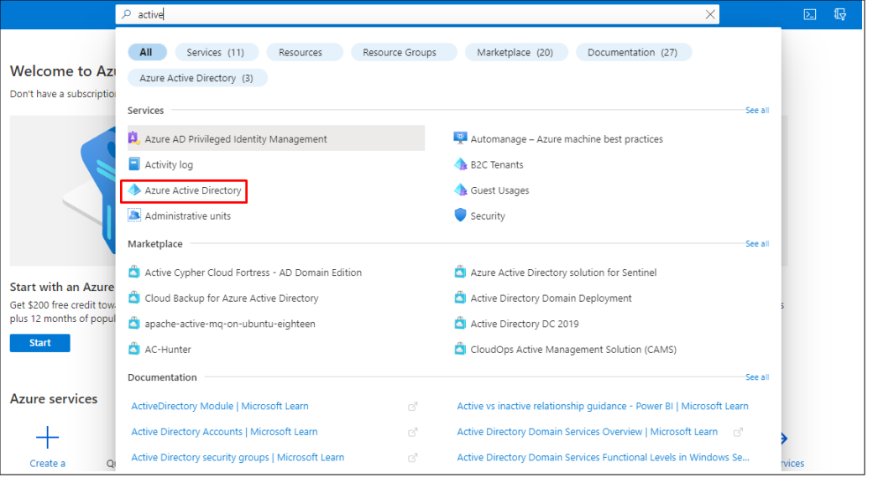Click the Guest Usages icon
This screenshot has width=873, height=483.
click(460, 190)
